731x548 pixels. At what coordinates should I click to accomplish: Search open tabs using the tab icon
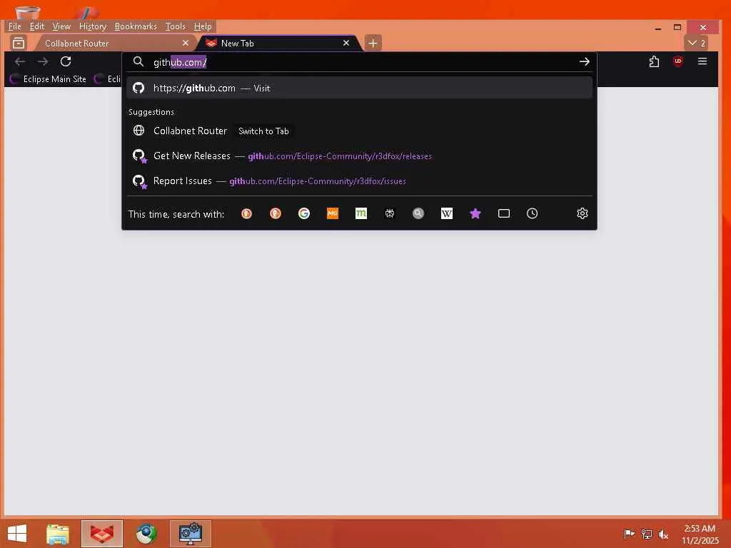pyautogui.click(x=504, y=213)
